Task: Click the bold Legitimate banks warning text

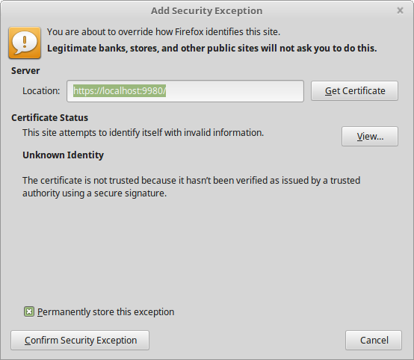Action: coord(211,49)
